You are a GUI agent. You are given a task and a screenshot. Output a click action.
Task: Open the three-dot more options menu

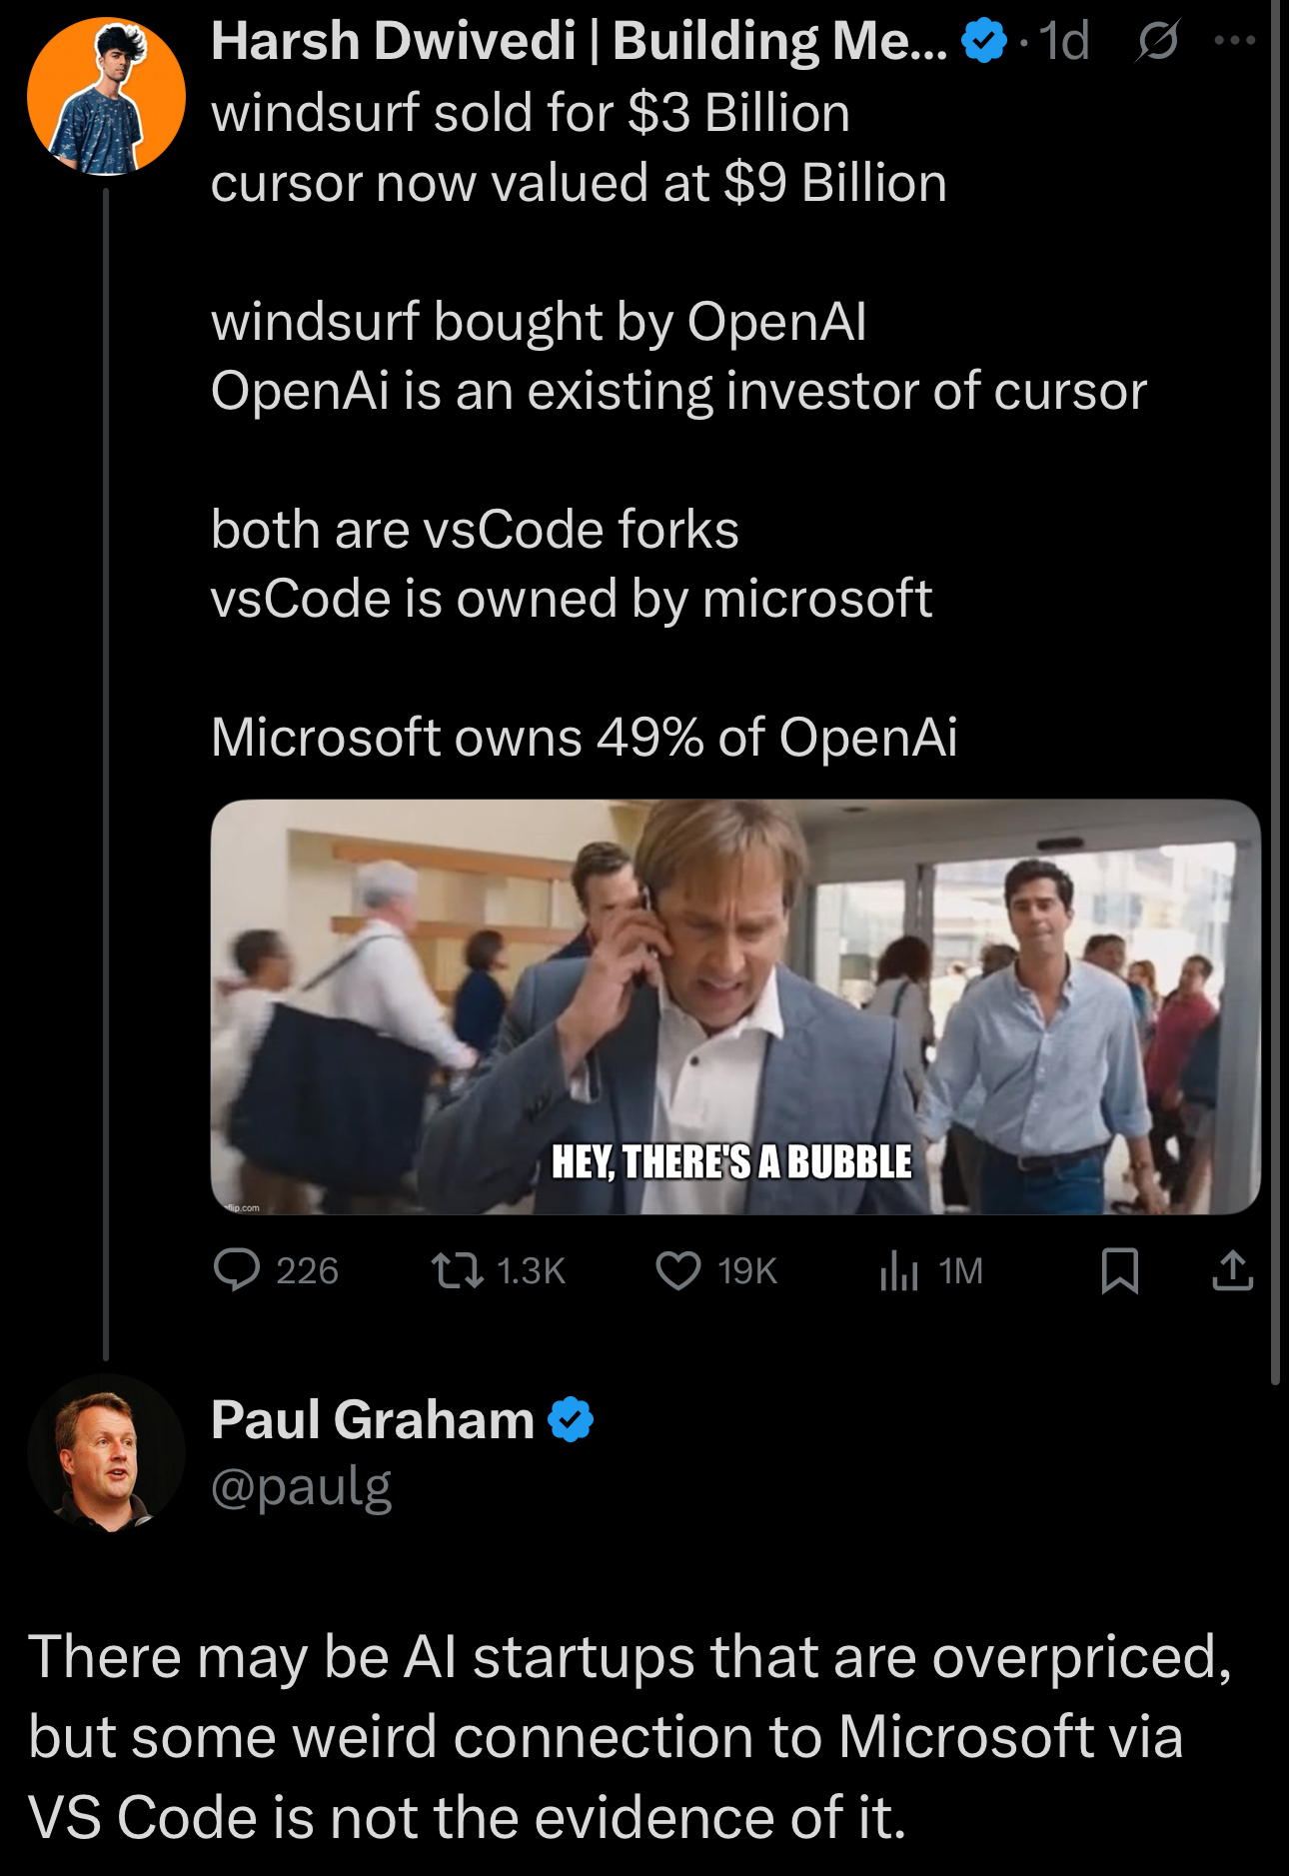pos(1234,41)
